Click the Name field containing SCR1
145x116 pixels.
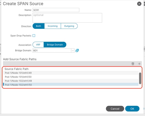(56, 10)
